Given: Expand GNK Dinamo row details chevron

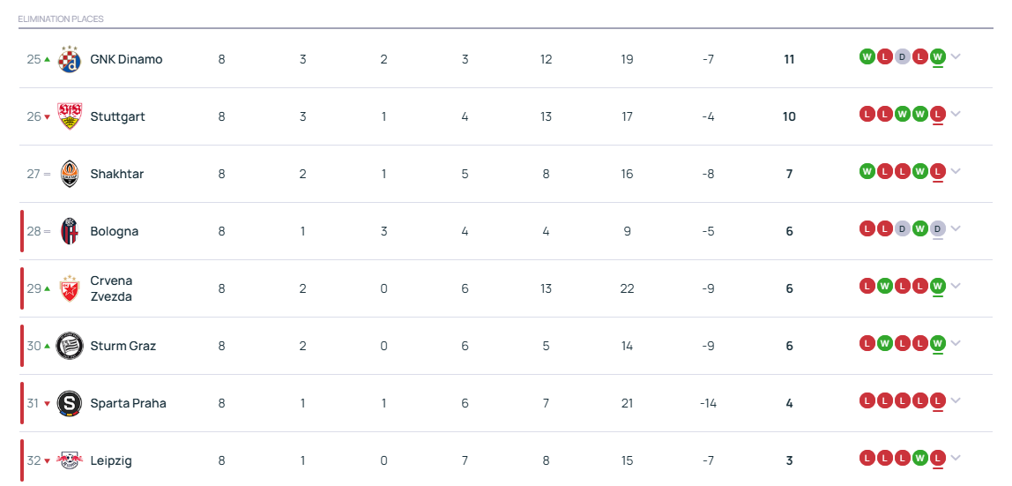Looking at the screenshot, I should pos(956,56).
